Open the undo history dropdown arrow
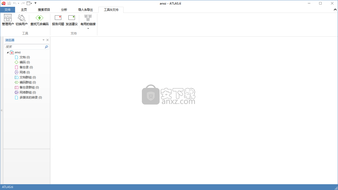The width and height of the screenshot is (338, 190). tap(19, 4)
